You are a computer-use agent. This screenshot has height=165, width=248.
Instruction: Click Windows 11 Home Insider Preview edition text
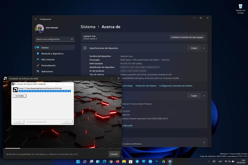tap(137, 104)
